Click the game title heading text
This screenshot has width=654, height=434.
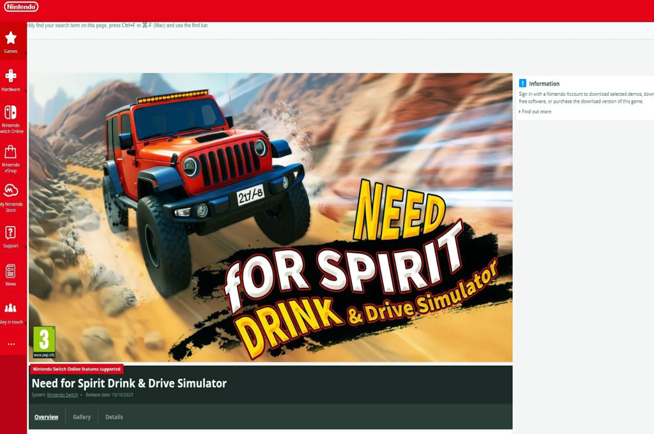pyautogui.click(x=129, y=384)
